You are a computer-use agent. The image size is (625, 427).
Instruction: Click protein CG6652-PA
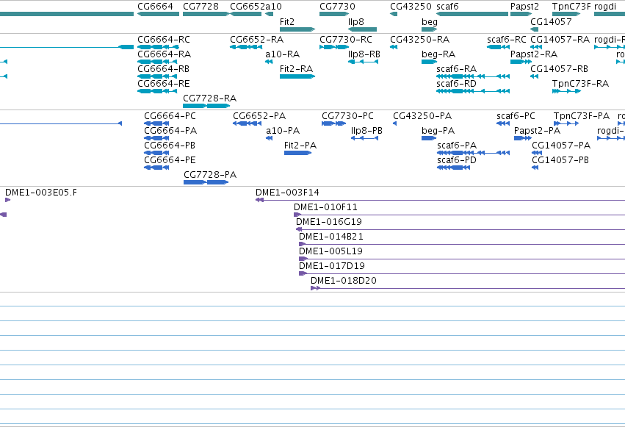point(247,123)
